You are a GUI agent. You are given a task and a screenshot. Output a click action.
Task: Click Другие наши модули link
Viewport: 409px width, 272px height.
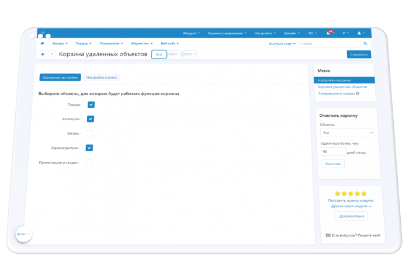(351, 206)
